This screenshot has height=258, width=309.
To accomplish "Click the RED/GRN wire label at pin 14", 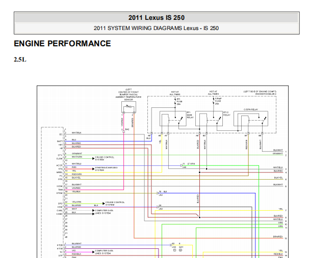I will pos(76,174).
